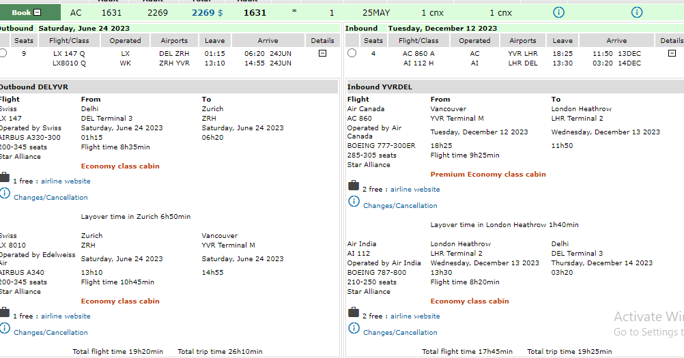Open Changes/Cancellation for Zurich-Vancouver flight
Image resolution: width=684 pixels, height=358 pixels.
[51, 333]
